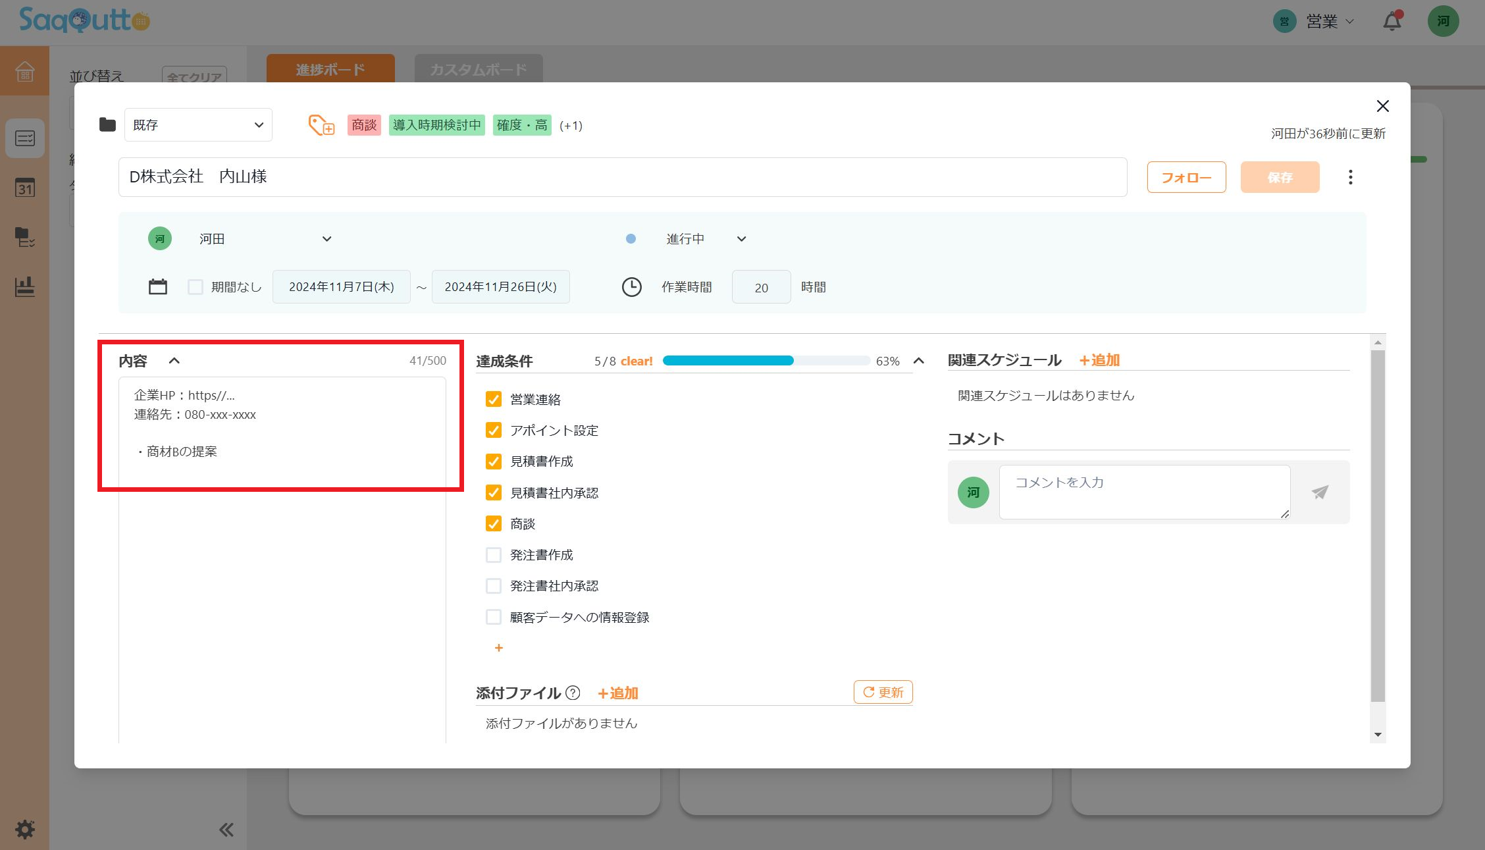
Task: Click the add-tag icon next to the labels
Action: click(321, 125)
